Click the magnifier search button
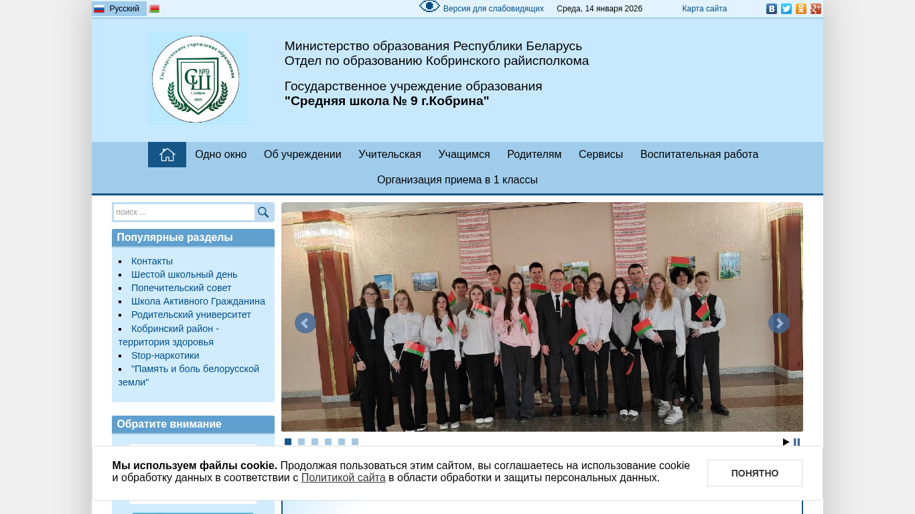Screen dimensions: 915x514 coord(263,212)
